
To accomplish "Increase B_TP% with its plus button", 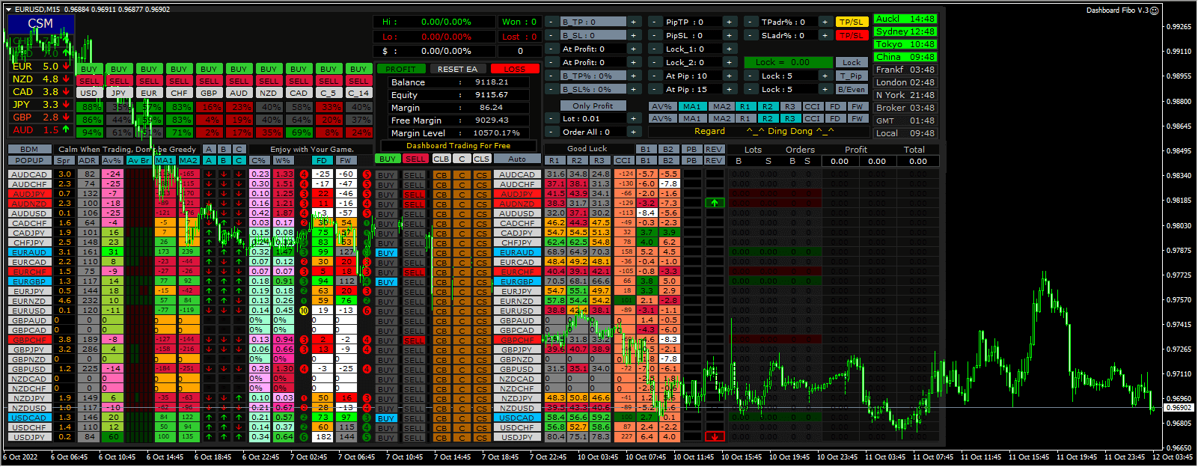I will point(633,76).
